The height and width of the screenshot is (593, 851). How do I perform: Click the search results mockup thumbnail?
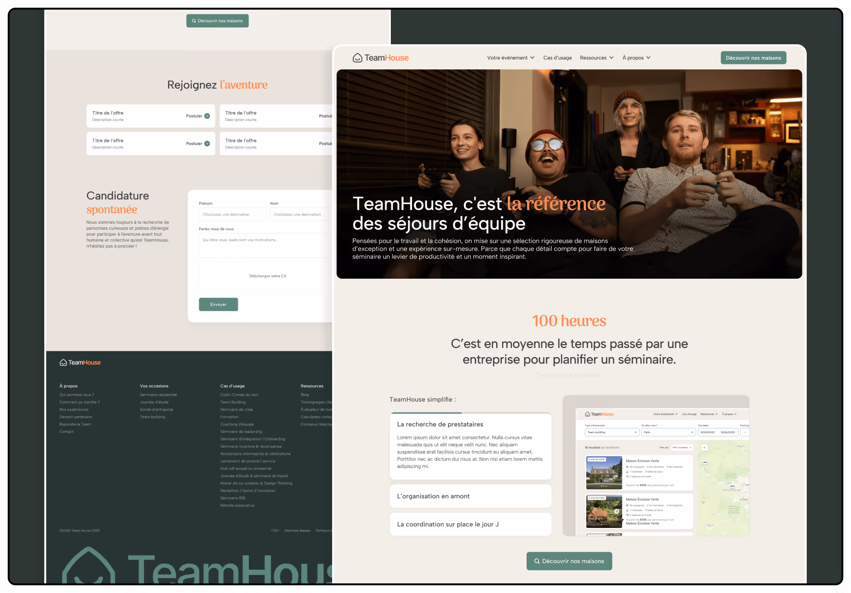[656, 465]
